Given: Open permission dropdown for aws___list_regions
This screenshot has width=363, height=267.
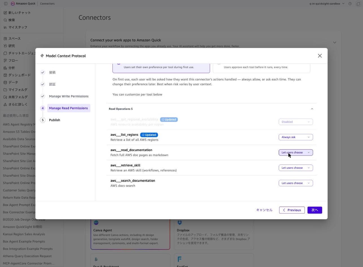Looking at the screenshot, I should (296, 137).
